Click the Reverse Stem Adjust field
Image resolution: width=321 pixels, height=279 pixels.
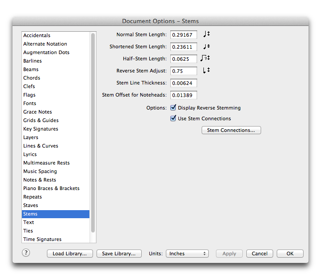[184, 71]
